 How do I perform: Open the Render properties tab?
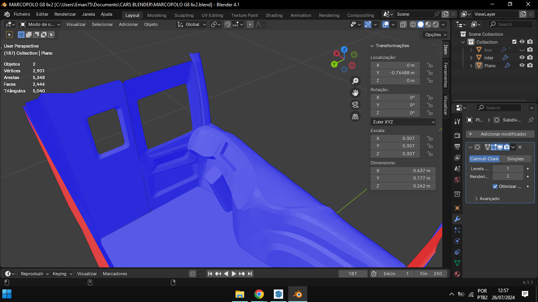457,136
